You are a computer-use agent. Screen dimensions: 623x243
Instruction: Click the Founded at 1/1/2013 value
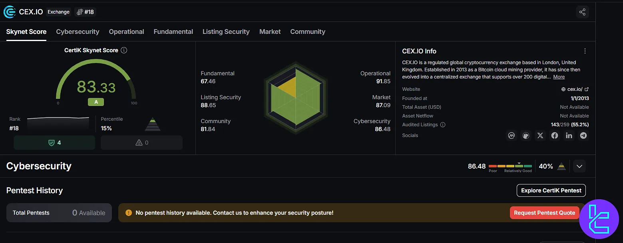pos(580,98)
